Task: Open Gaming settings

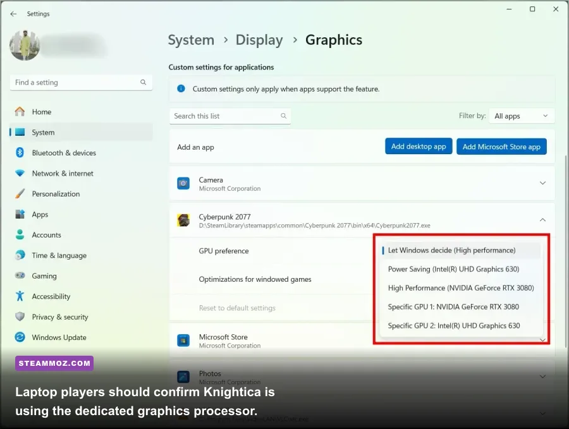Action: click(81, 275)
